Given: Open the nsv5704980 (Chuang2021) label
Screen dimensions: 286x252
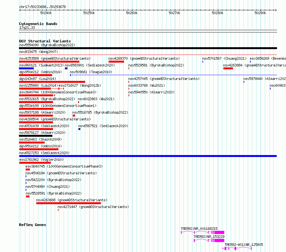Looking at the screenshot, I should [x=48, y=187].
